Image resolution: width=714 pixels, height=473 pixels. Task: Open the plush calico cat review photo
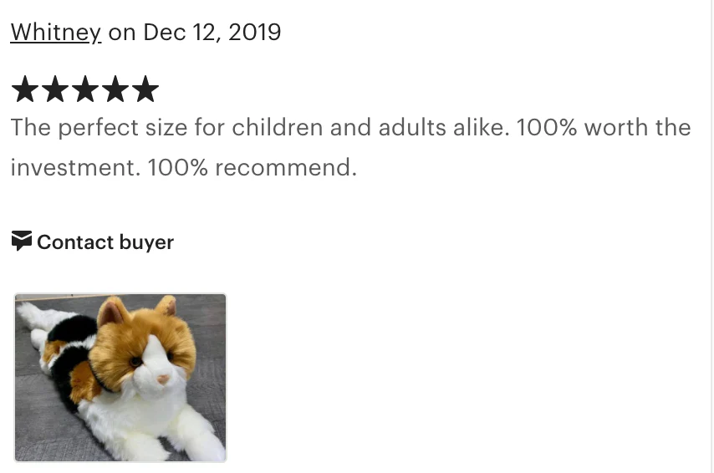click(x=120, y=377)
